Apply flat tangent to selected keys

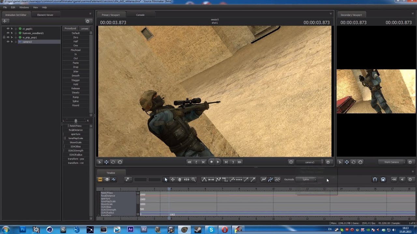pyautogui.click(x=211, y=179)
